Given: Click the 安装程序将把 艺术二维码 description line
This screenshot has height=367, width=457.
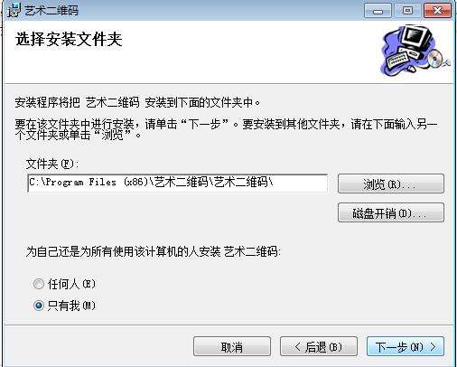Looking at the screenshot, I should [x=137, y=103].
